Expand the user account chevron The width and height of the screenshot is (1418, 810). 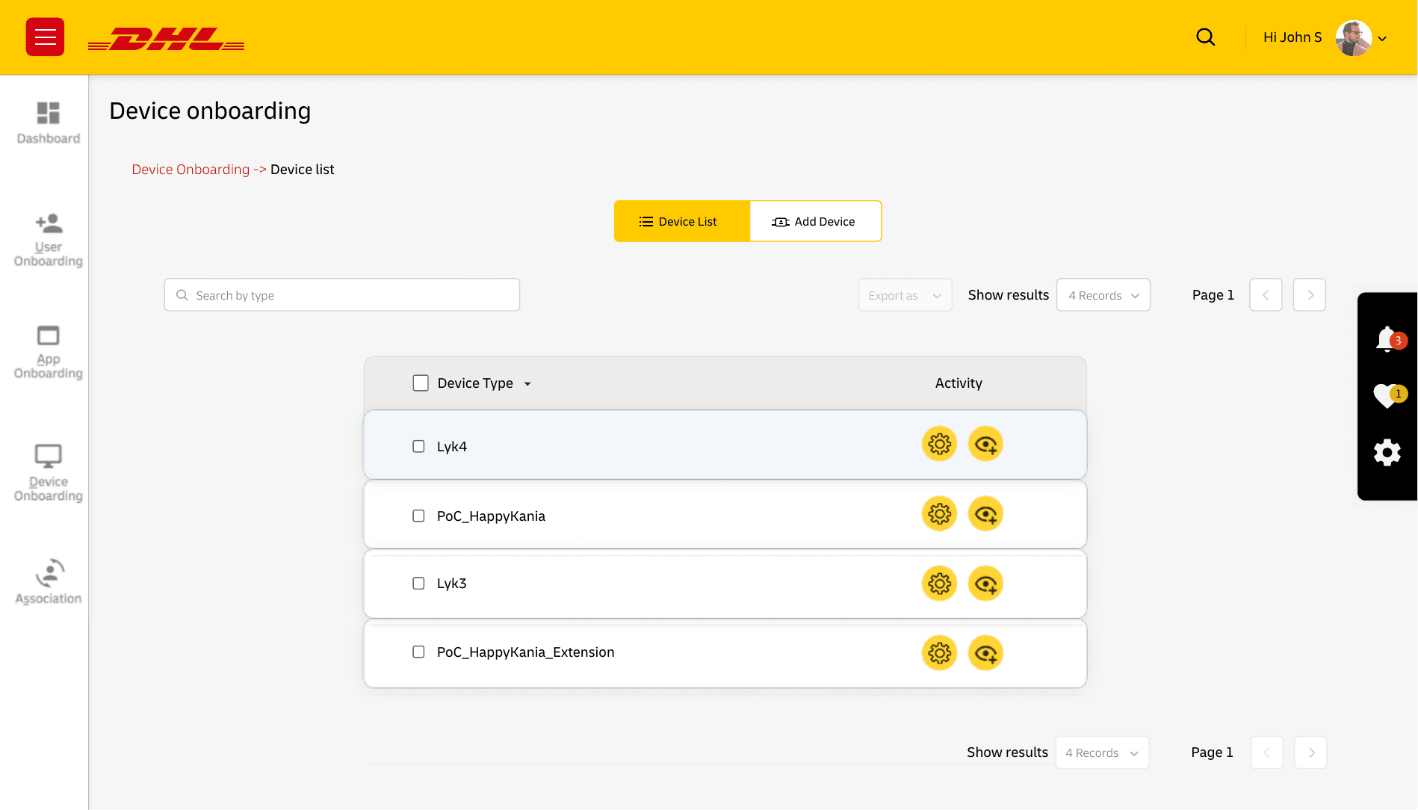(x=1382, y=39)
